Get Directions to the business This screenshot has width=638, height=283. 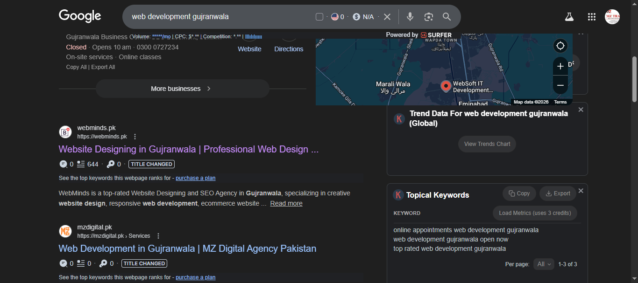tap(289, 49)
